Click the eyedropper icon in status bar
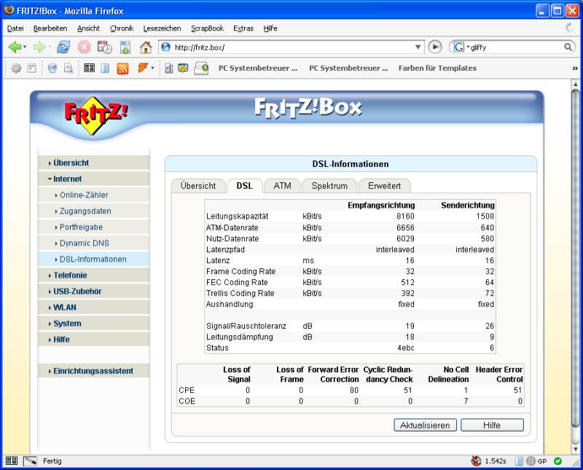Screen dimensions: 583x470 click(x=30, y=461)
